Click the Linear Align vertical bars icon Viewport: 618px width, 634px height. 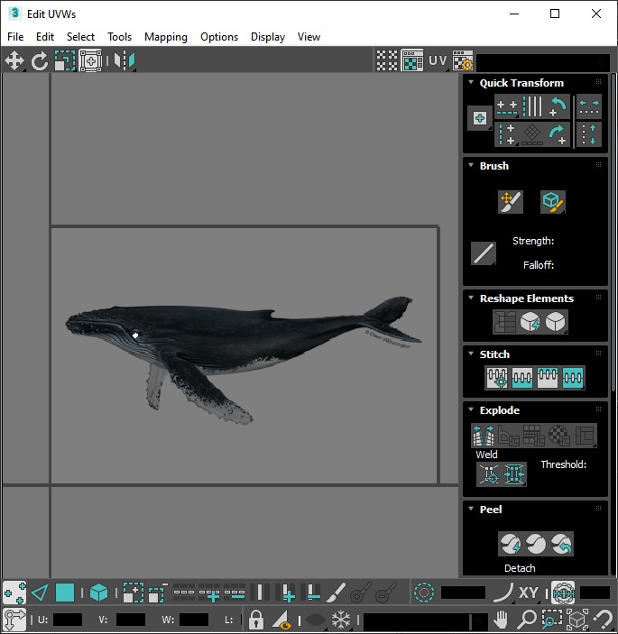532,106
